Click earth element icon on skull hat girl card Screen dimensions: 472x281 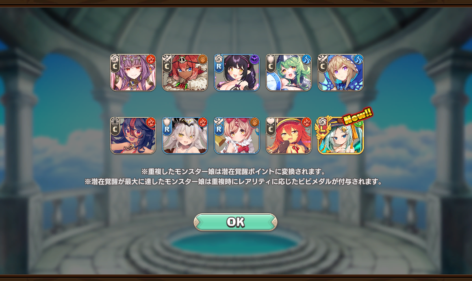click(x=203, y=59)
